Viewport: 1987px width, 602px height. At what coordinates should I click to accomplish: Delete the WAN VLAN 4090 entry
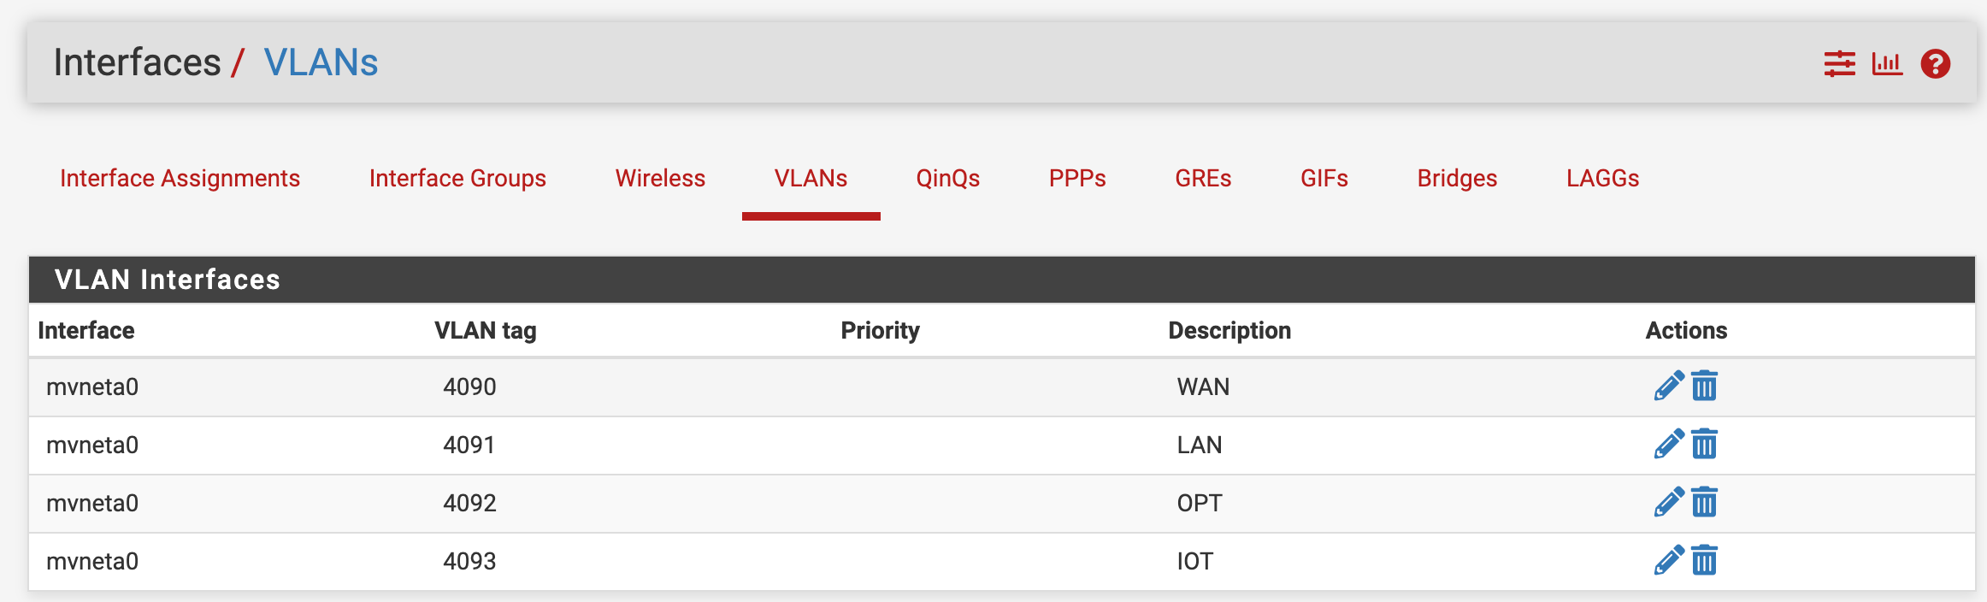click(x=1704, y=387)
